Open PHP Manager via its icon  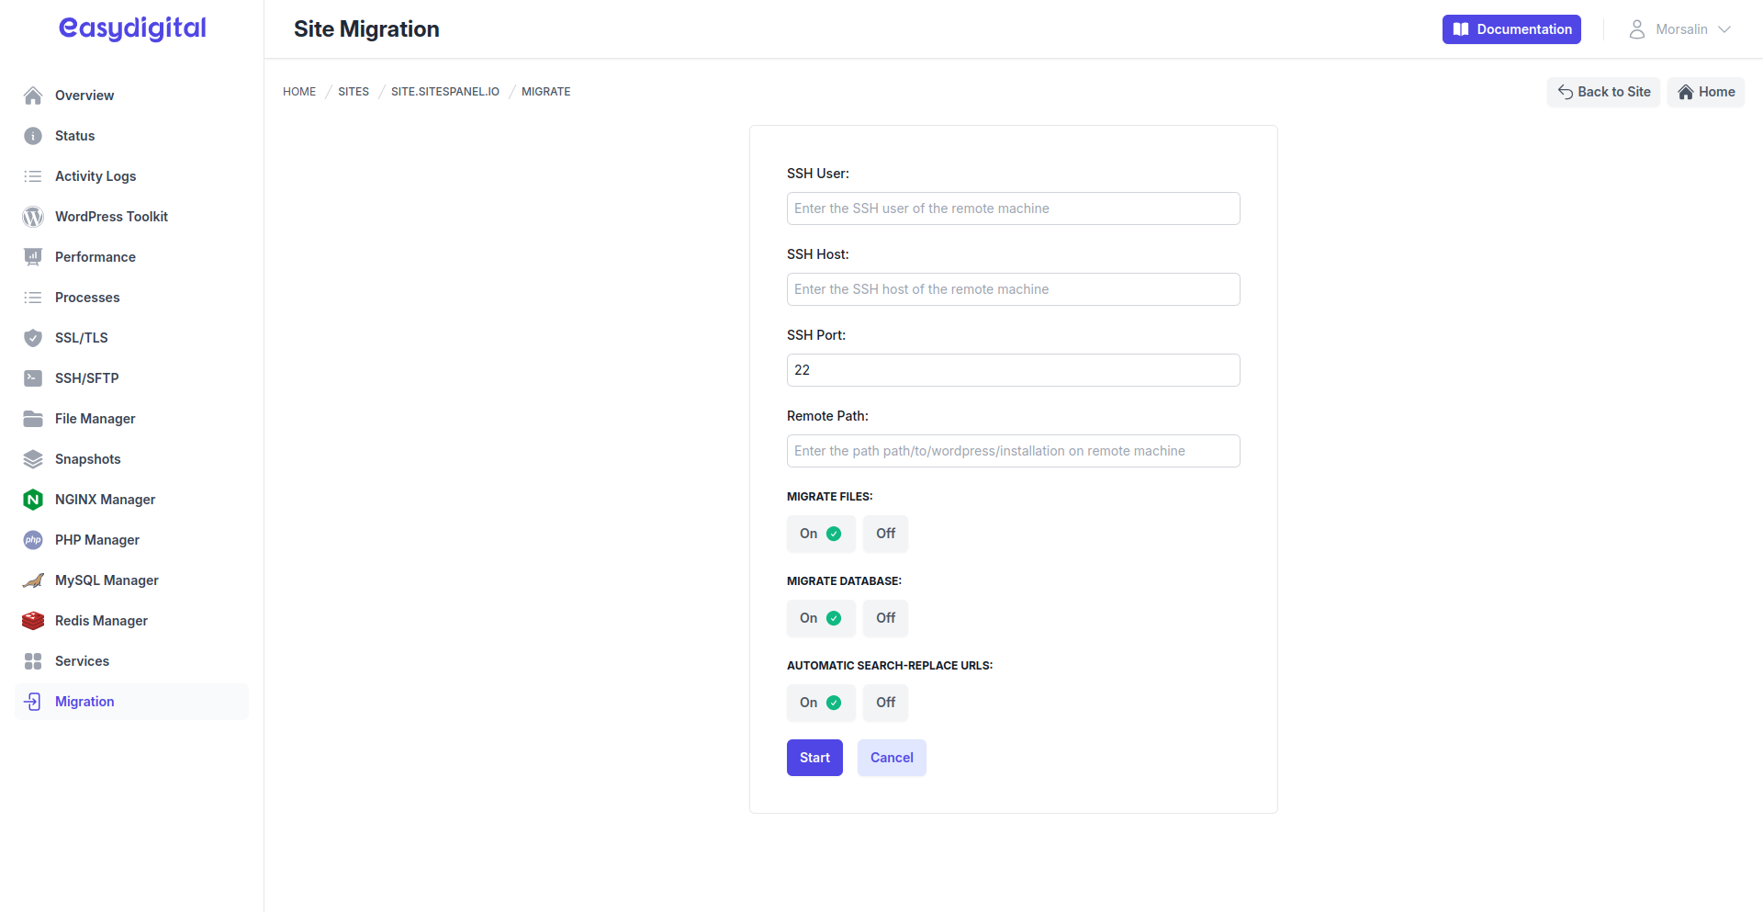click(32, 539)
